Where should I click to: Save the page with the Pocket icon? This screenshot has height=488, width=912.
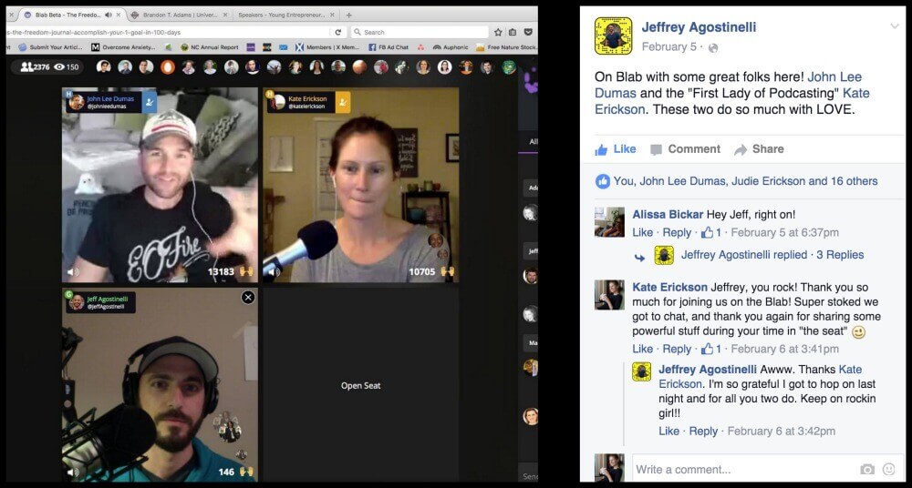pyautogui.click(x=528, y=32)
